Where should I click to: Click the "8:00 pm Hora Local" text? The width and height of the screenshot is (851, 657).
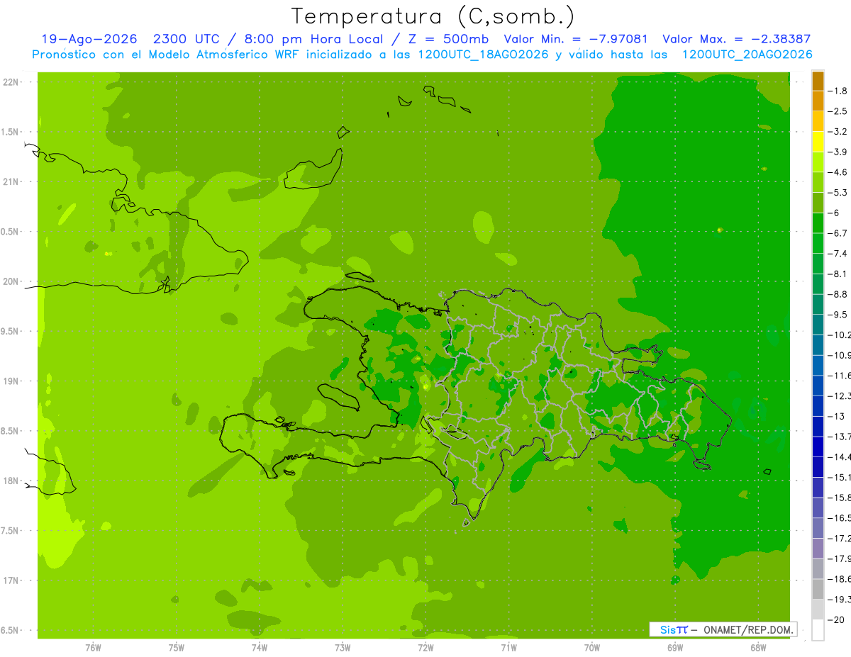click(312, 39)
